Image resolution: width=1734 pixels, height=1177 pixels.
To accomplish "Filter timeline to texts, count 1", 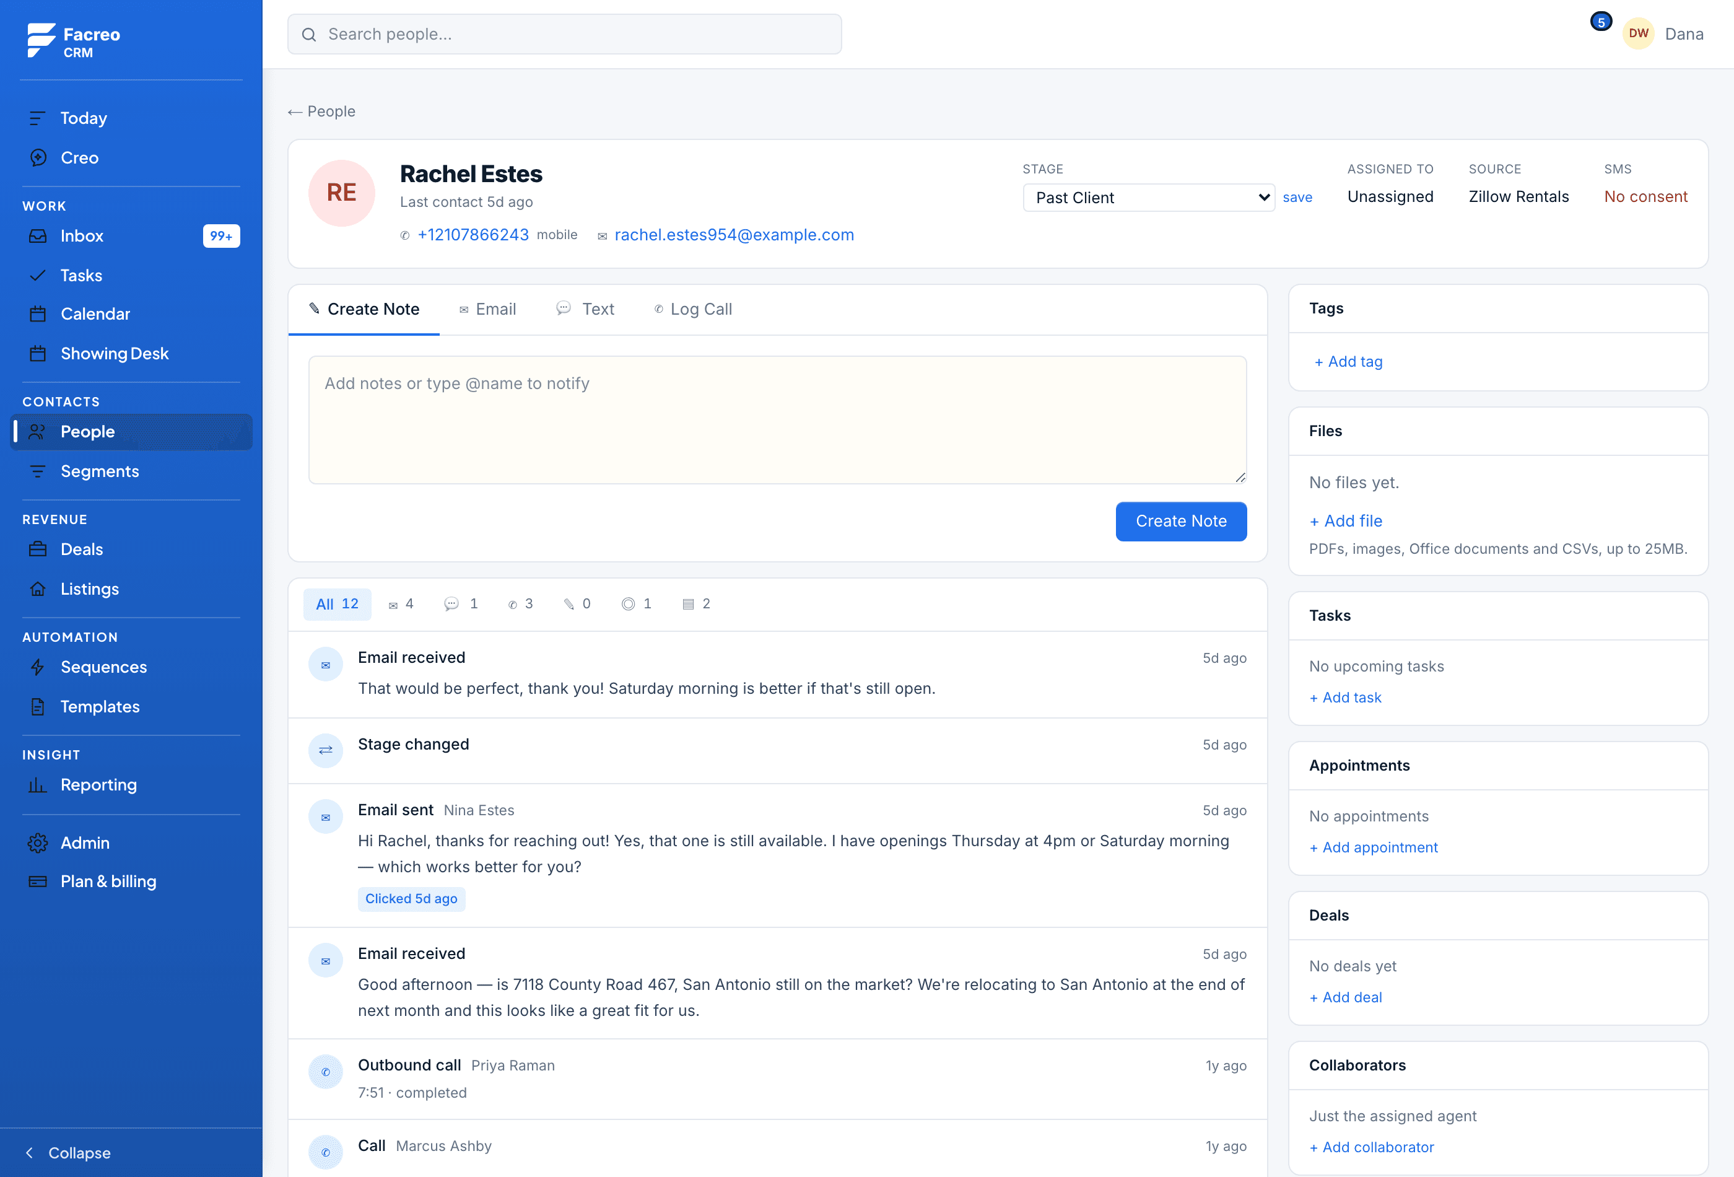I will (x=461, y=604).
